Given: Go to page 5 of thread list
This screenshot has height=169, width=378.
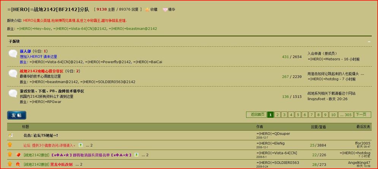Looking at the screenshot, I should tap(298, 115).
